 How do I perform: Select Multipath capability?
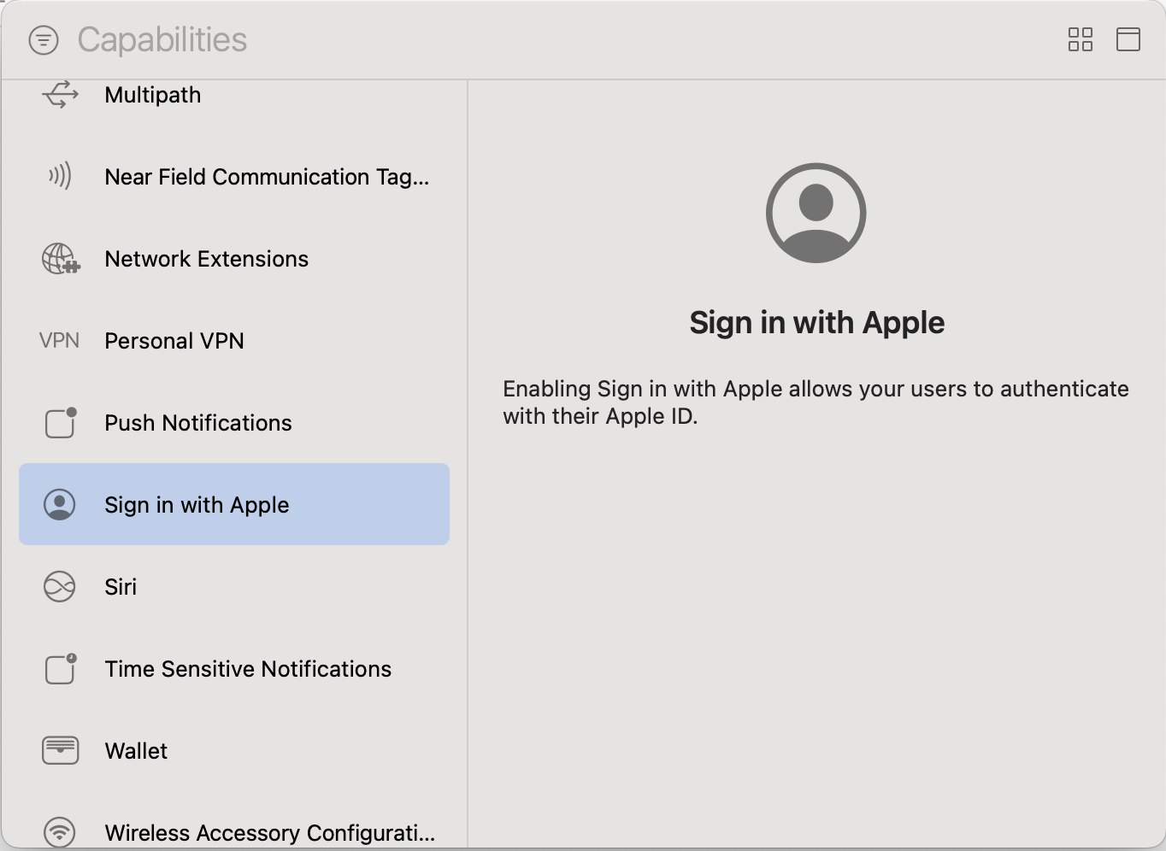tap(153, 95)
